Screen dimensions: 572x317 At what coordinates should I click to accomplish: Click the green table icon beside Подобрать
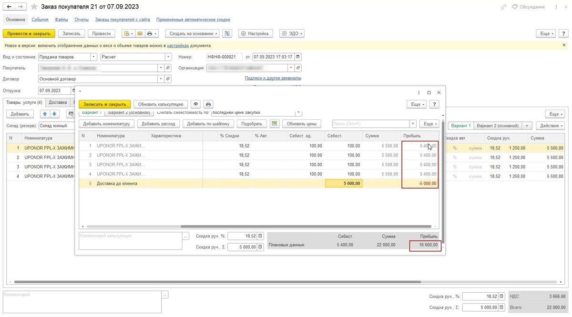click(274, 124)
